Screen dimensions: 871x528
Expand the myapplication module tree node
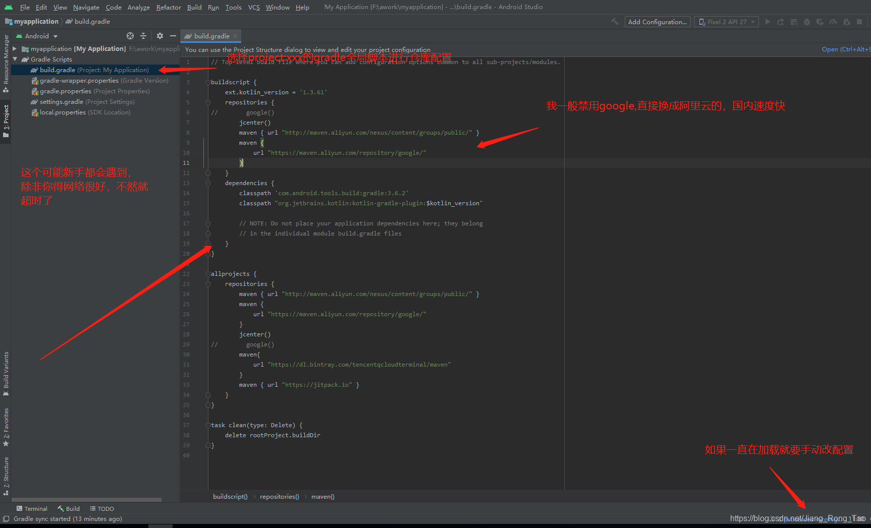(x=15, y=49)
